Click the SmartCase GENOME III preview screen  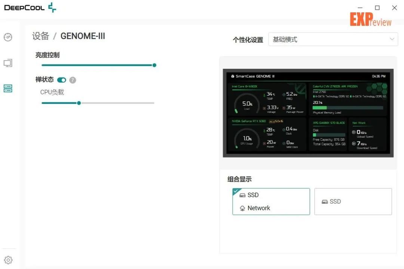(x=308, y=113)
